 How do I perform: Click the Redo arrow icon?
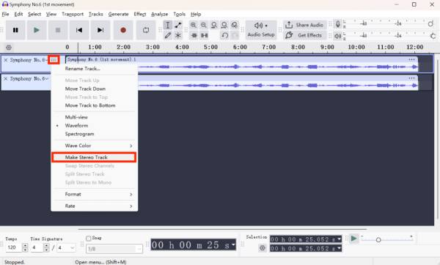click(x=235, y=35)
